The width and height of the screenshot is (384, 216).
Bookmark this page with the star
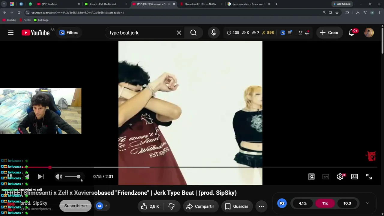337,13
